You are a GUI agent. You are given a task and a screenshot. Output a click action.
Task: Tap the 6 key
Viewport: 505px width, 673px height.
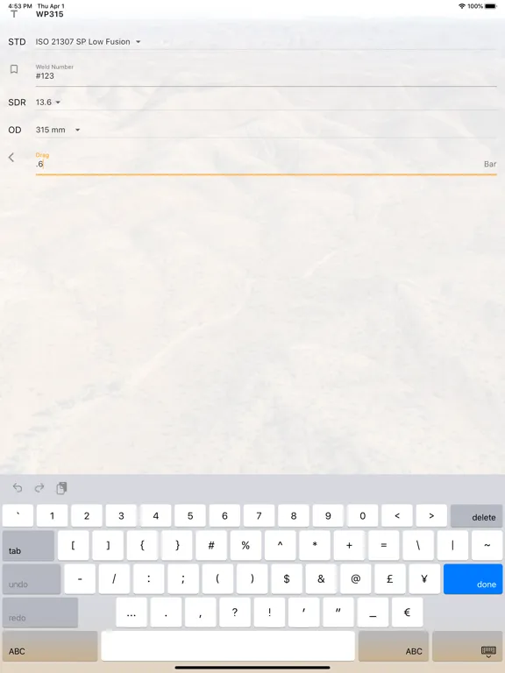224,515
